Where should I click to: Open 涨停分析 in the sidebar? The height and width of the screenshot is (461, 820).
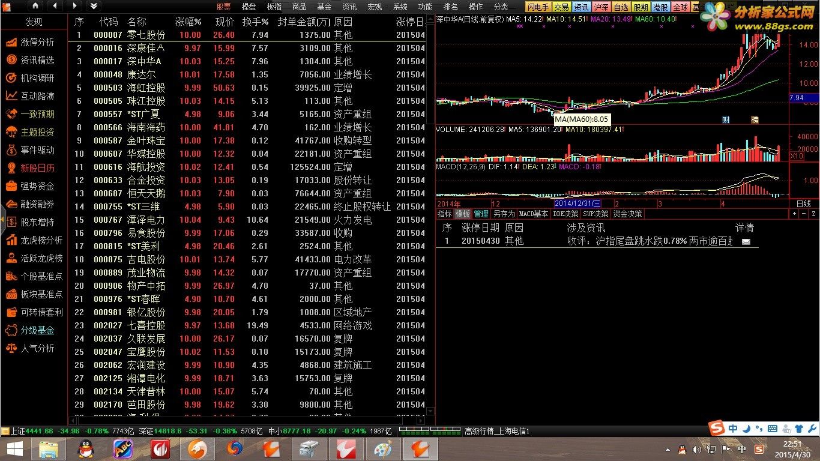[x=30, y=42]
